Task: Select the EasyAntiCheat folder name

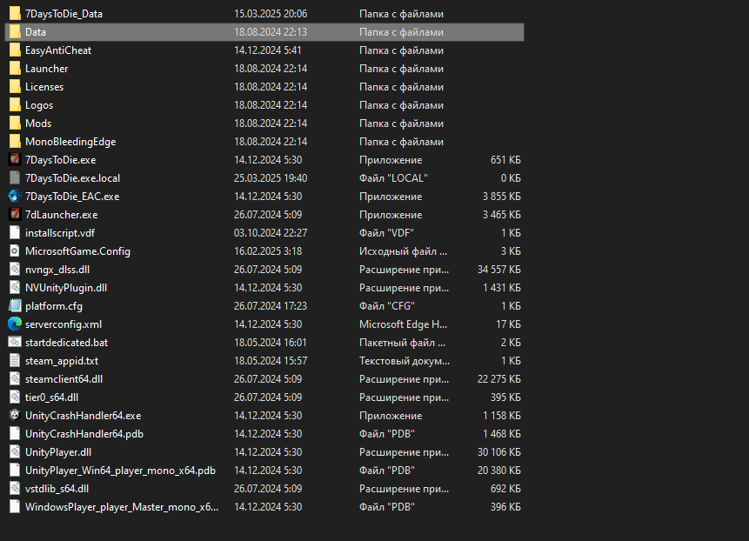Action: (57, 50)
